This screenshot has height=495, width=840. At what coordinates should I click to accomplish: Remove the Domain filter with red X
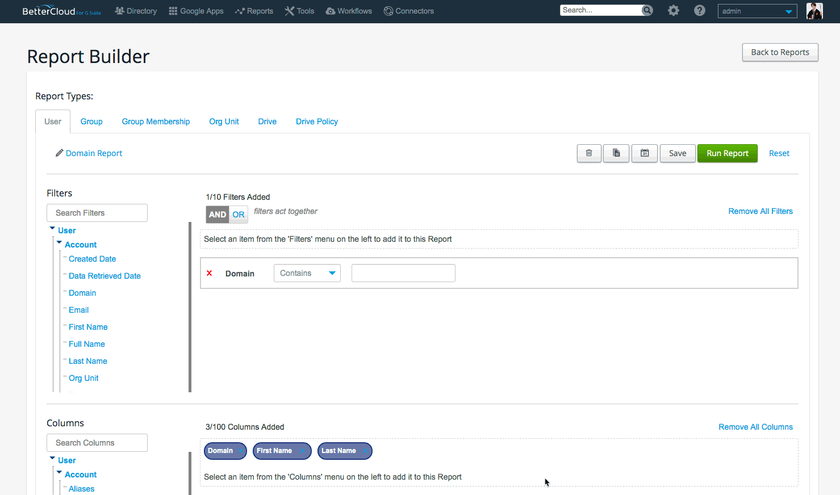210,273
